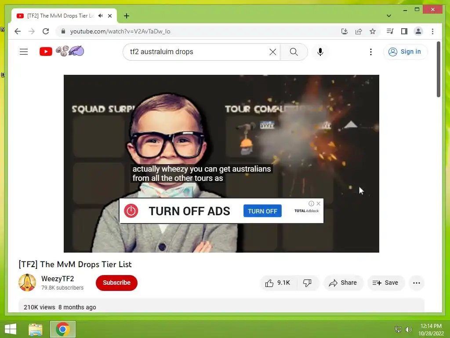The image size is (450, 338).
Task: Go back to previous page
Action: pos(18,31)
